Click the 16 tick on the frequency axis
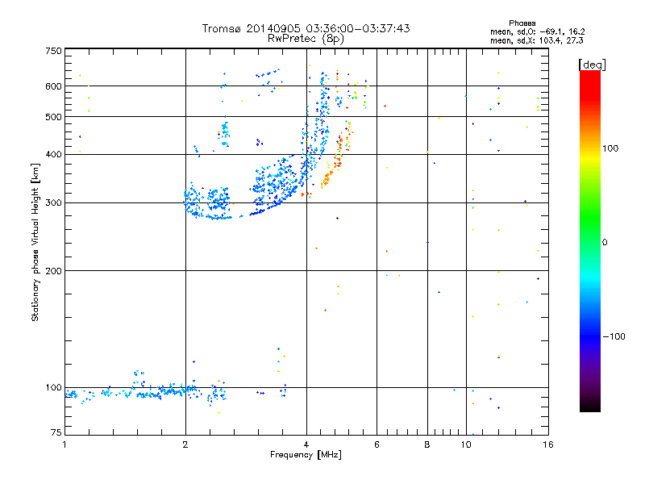Image resolution: width=645 pixels, height=484 pixels. click(x=547, y=444)
